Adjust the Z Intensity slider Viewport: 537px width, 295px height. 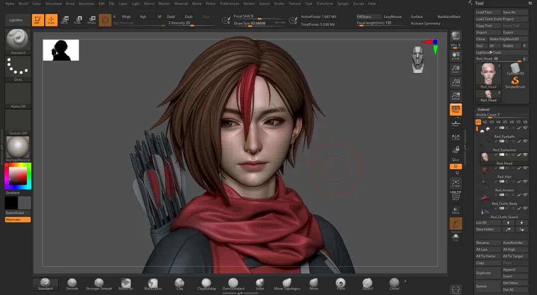[x=192, y=23]
